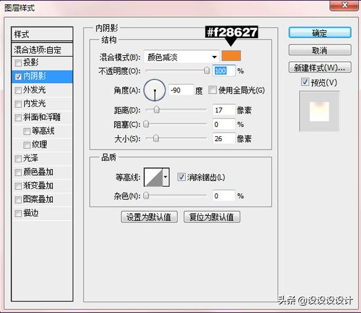This screenshot has height=313, width=361.
Task: Select the 斜面和浮雕 row label
Action: (x=42, y=117)
